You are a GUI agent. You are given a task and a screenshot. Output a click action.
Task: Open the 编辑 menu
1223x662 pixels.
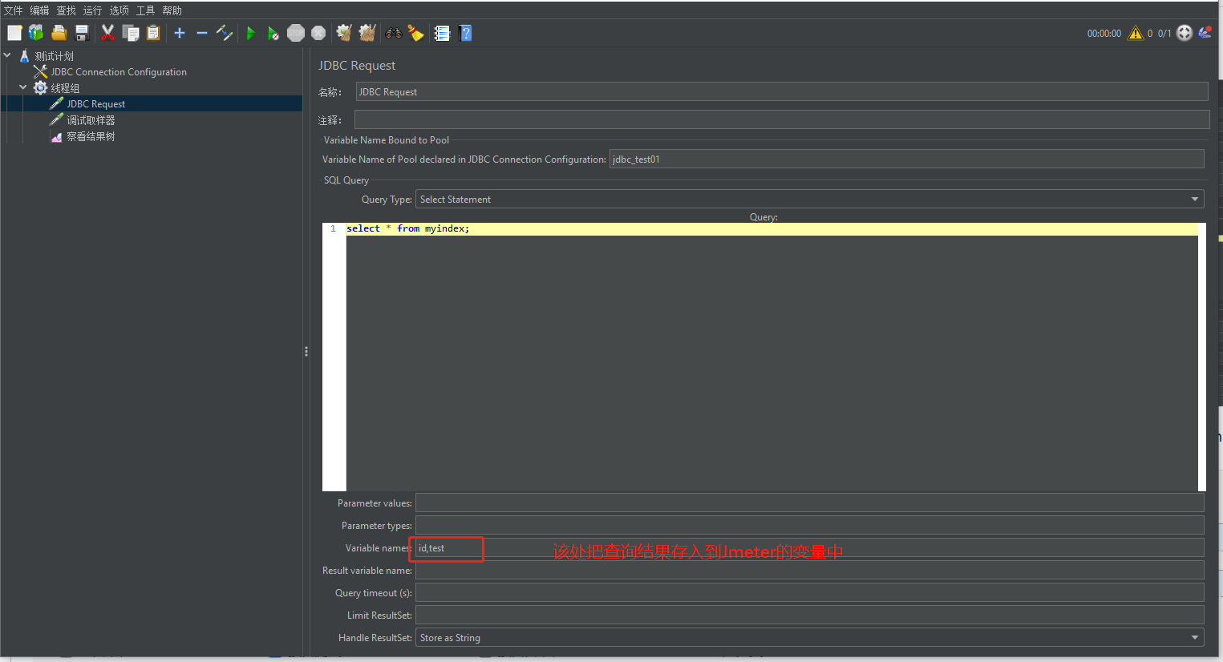[x=40, y=10]
